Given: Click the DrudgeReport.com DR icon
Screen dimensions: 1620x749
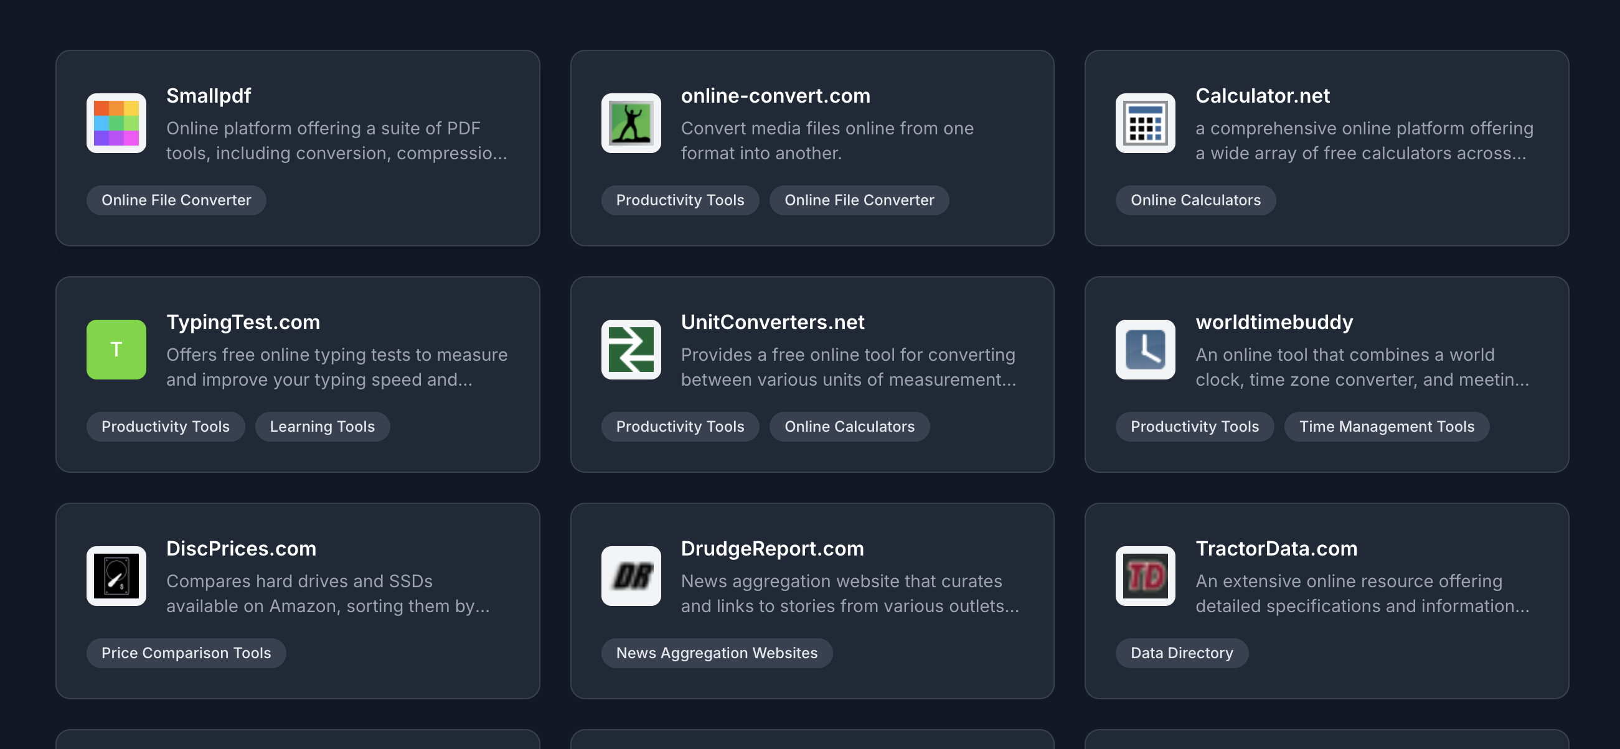Looking at the screenshot, I should [631, 575].
